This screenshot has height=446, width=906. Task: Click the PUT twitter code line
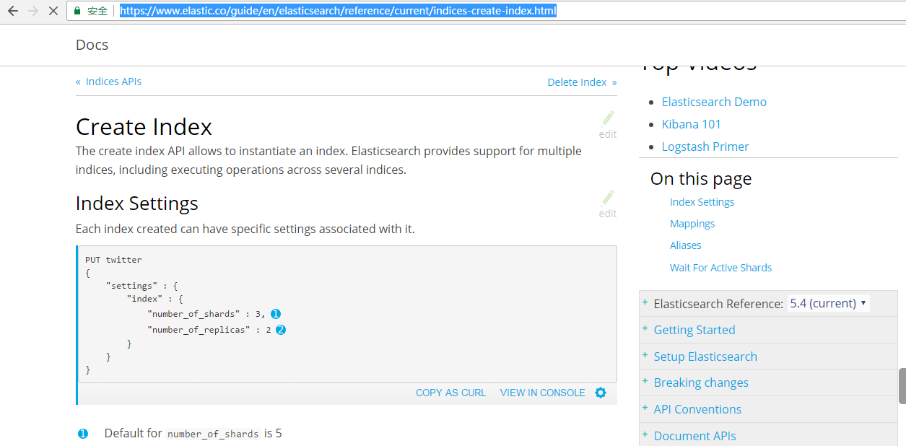coord(113,259)
